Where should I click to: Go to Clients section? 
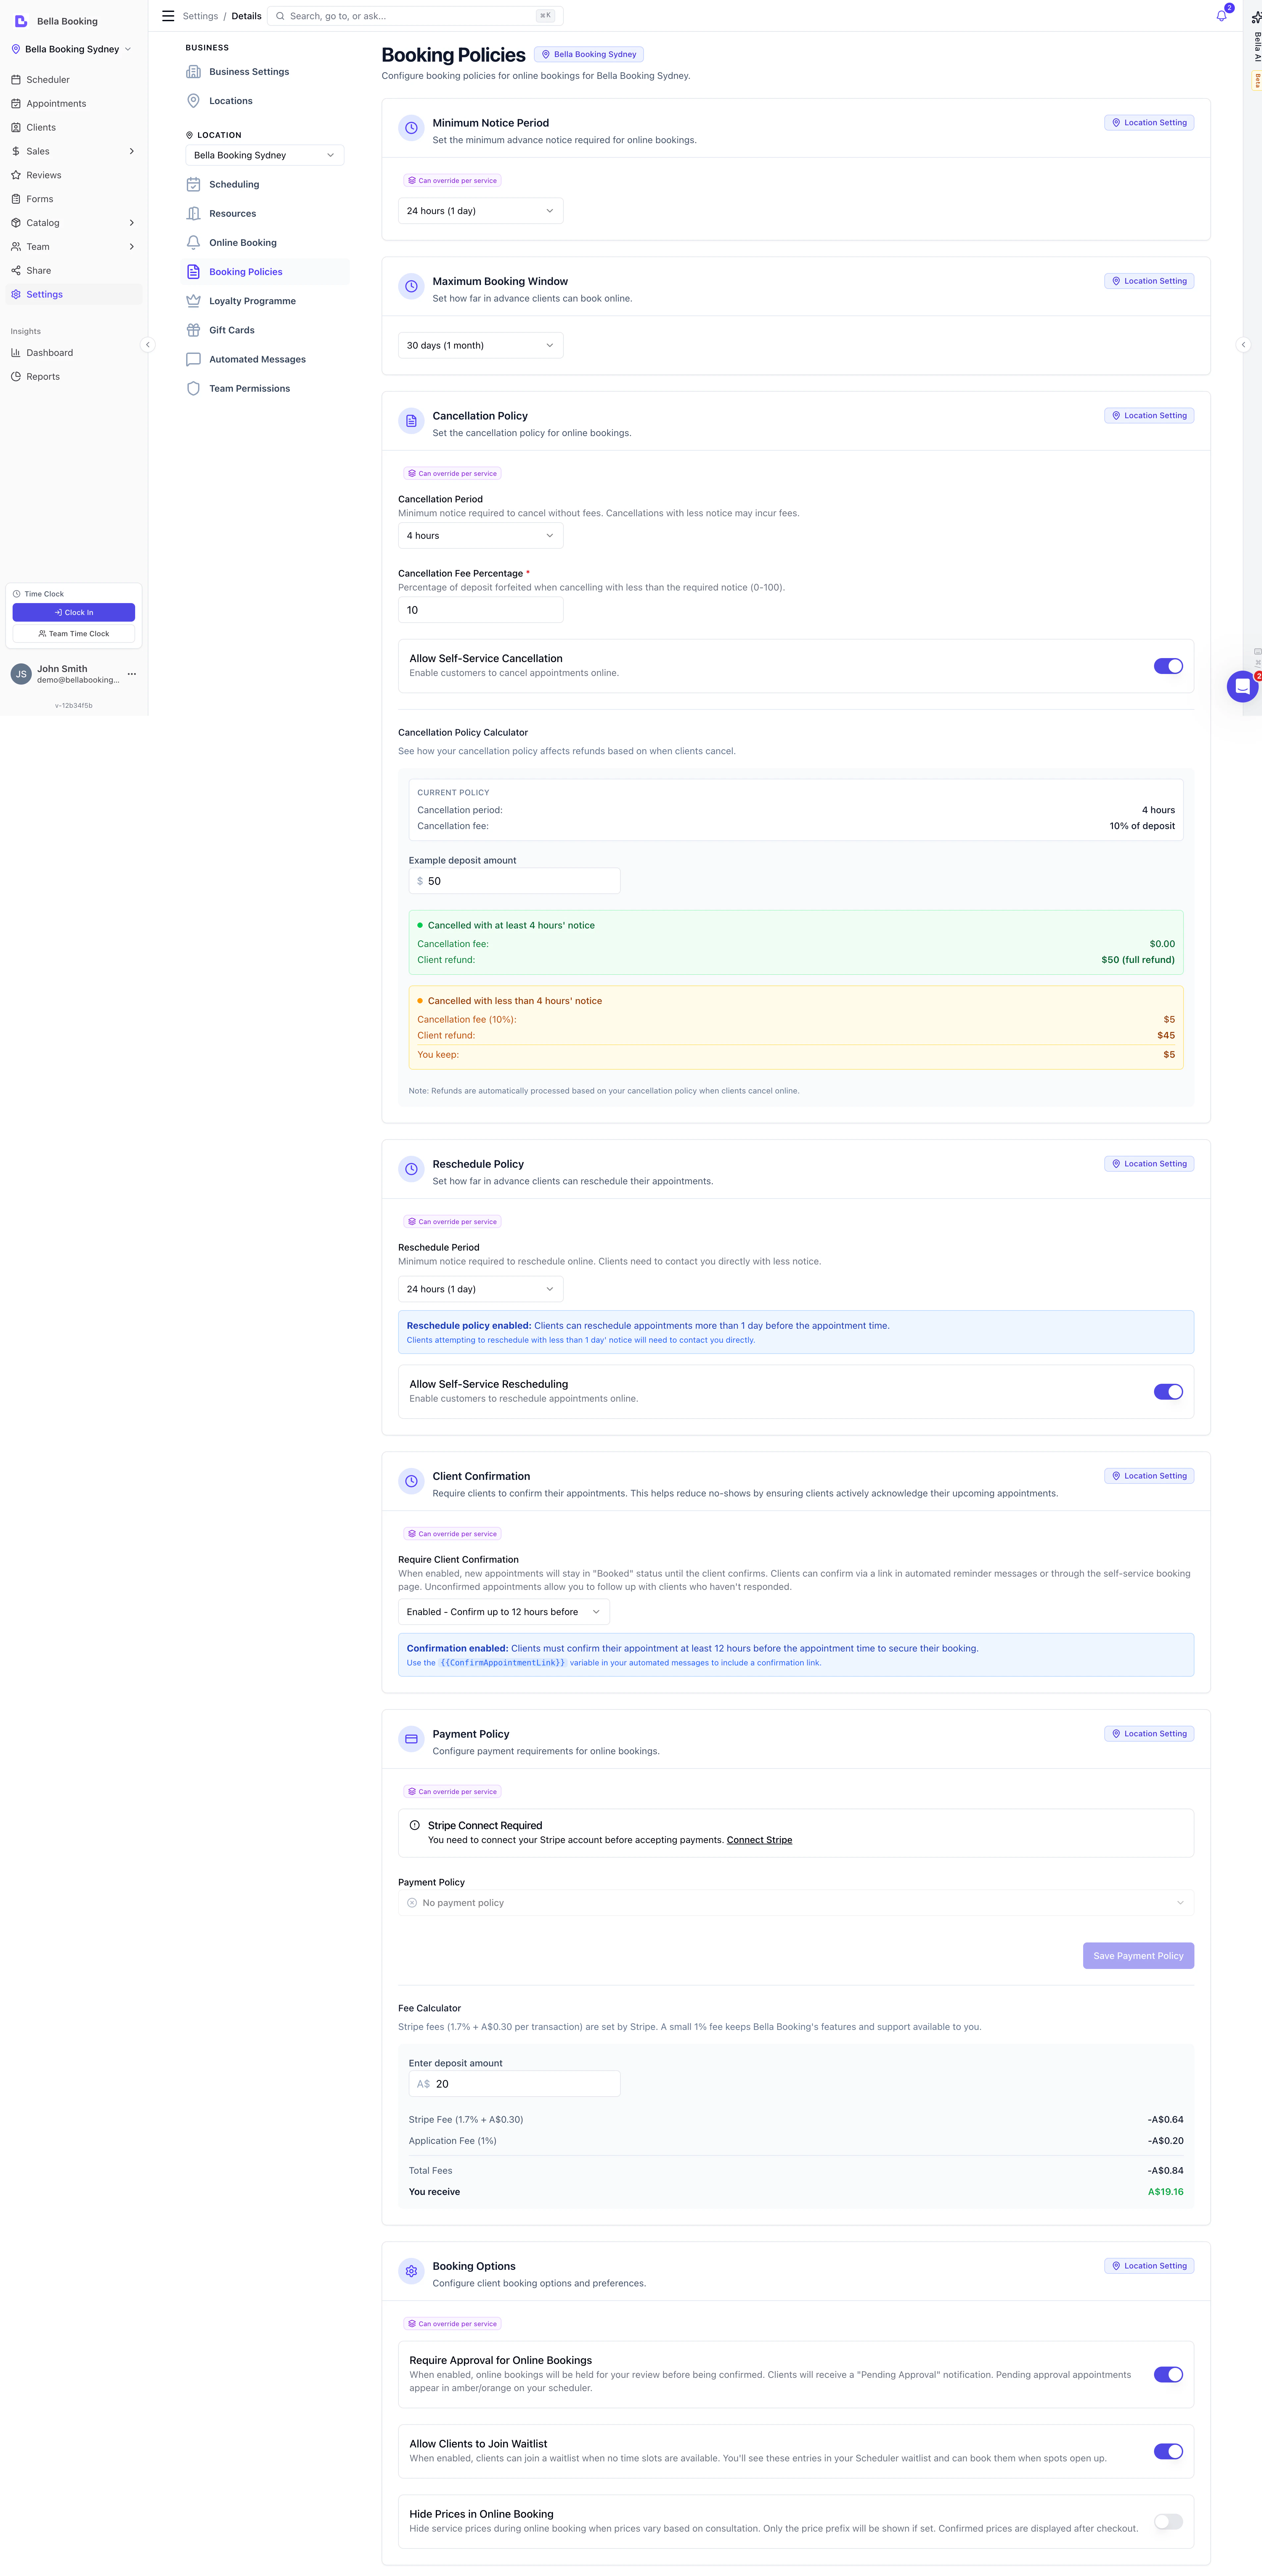tap(74, 128)
